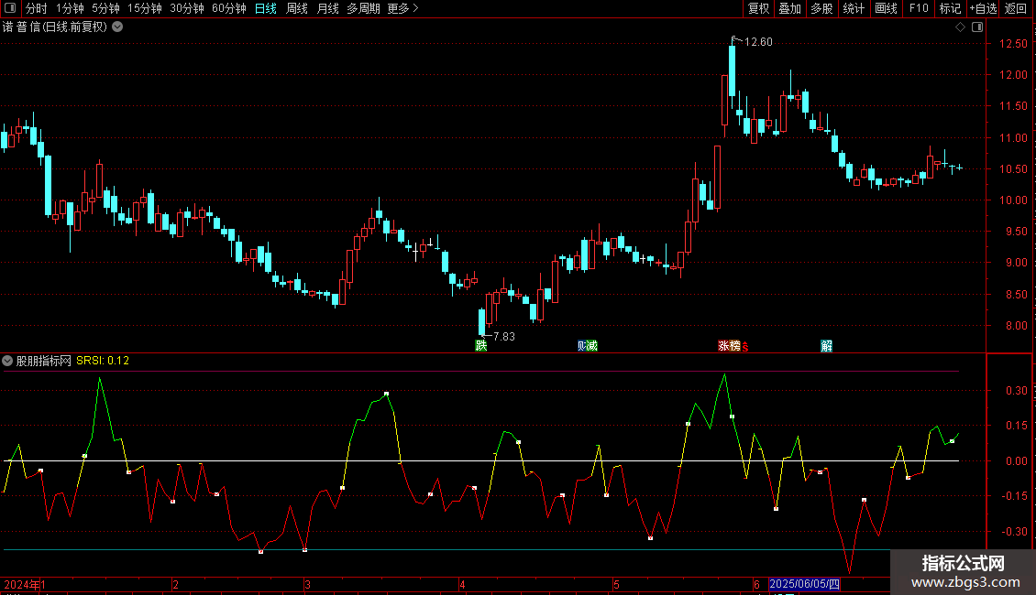Image resolution: width=1036 pixels, height=595 pixels.
Task: Open F10 company information
Action: (919, 8)
